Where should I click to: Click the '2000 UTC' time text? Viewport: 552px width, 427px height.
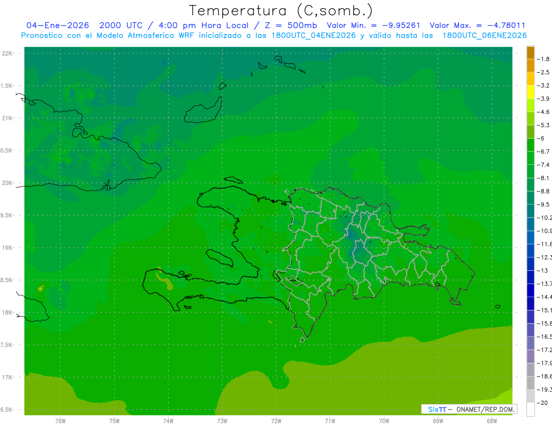click(121, 25)
